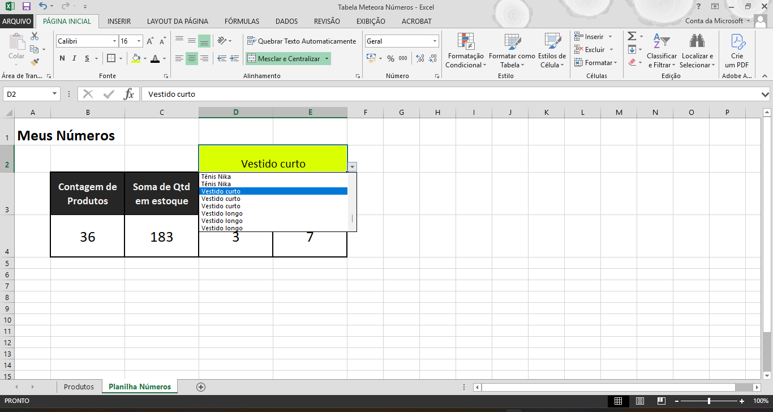Viewport: 773px width, 412px height.
Task: Switch to the FÓRMULAS tab
Action: [x=242, y=22]
